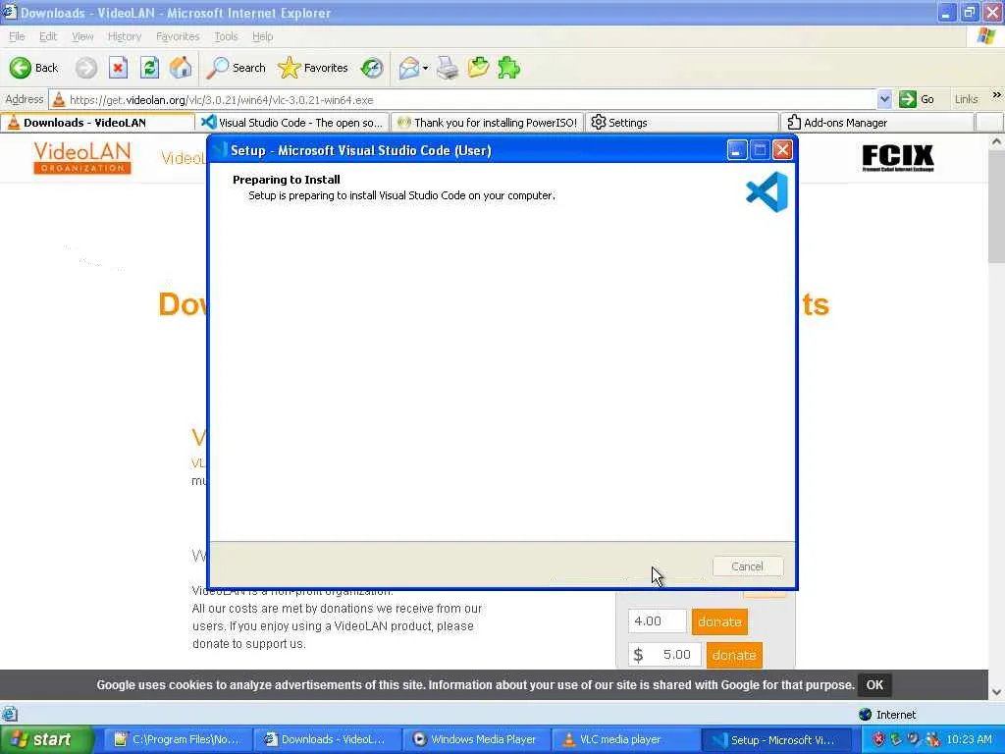Viewport: 1005px width, 754px height.
Task: Click the scrollbar down arrow
Action: coord(996,692)
